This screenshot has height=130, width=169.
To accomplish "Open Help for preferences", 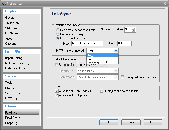I will (153, 122).
